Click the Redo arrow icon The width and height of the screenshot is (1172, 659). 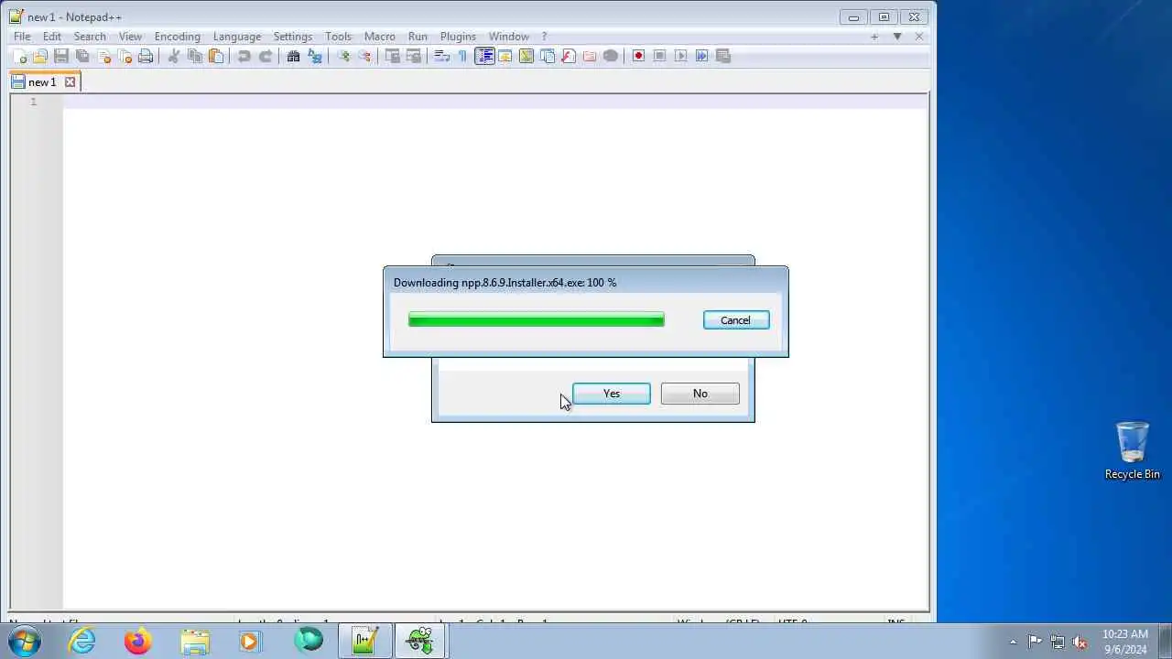[266, 56]
